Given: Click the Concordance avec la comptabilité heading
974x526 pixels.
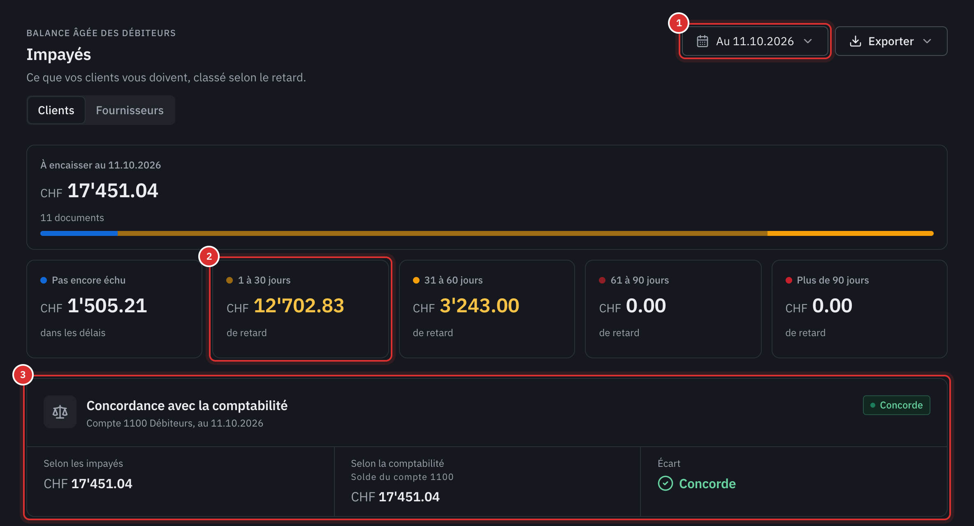Looking at the screenshot, I should (x=187, y=406).
